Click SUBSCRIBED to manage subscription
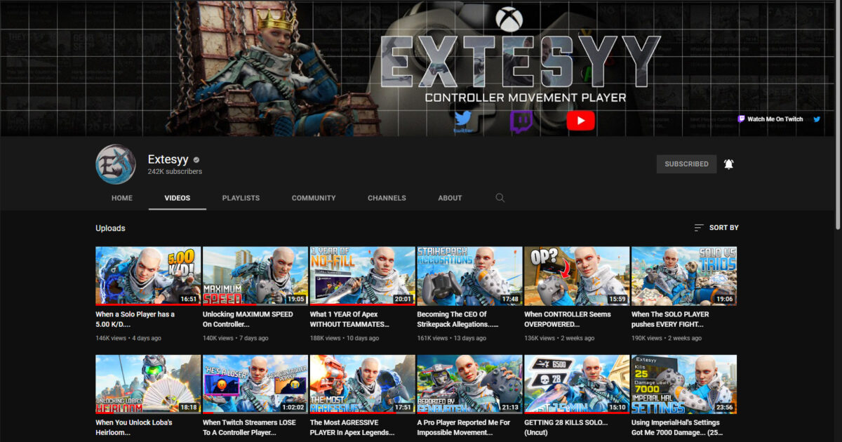 click(686, 163)
